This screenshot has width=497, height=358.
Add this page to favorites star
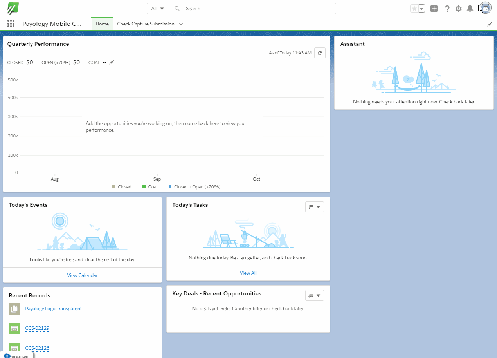coord(414,9)
